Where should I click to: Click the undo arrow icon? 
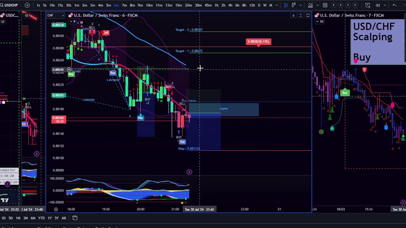[x=395, y=5]
